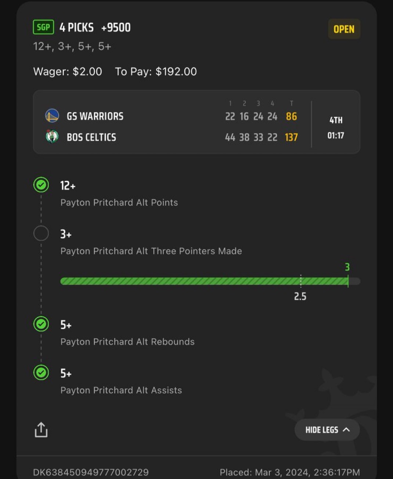Click the green checkmark beside 12+ points
Screen dimensions: 393x479
41,185
